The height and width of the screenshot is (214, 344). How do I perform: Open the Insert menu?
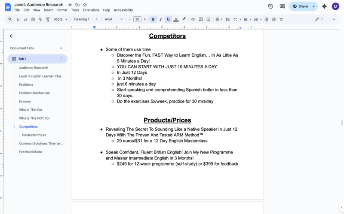coord(48,10)
